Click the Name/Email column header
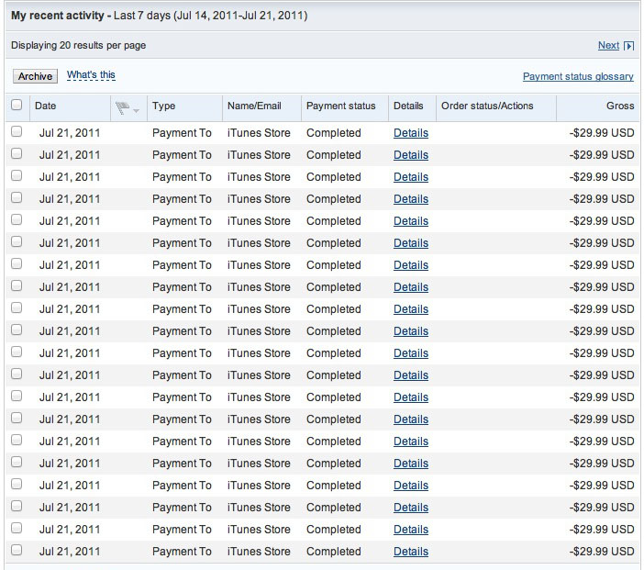 (254, 106)
